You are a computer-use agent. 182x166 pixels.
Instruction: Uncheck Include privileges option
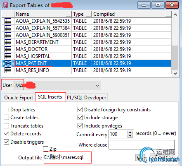[80, 126]
